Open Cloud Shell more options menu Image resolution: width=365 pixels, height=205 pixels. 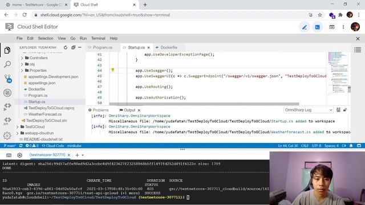coord(343,27)
